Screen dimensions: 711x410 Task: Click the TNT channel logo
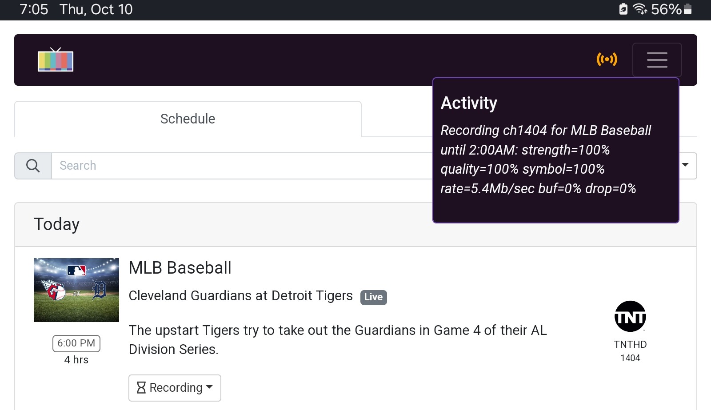[x=630, y=316]
